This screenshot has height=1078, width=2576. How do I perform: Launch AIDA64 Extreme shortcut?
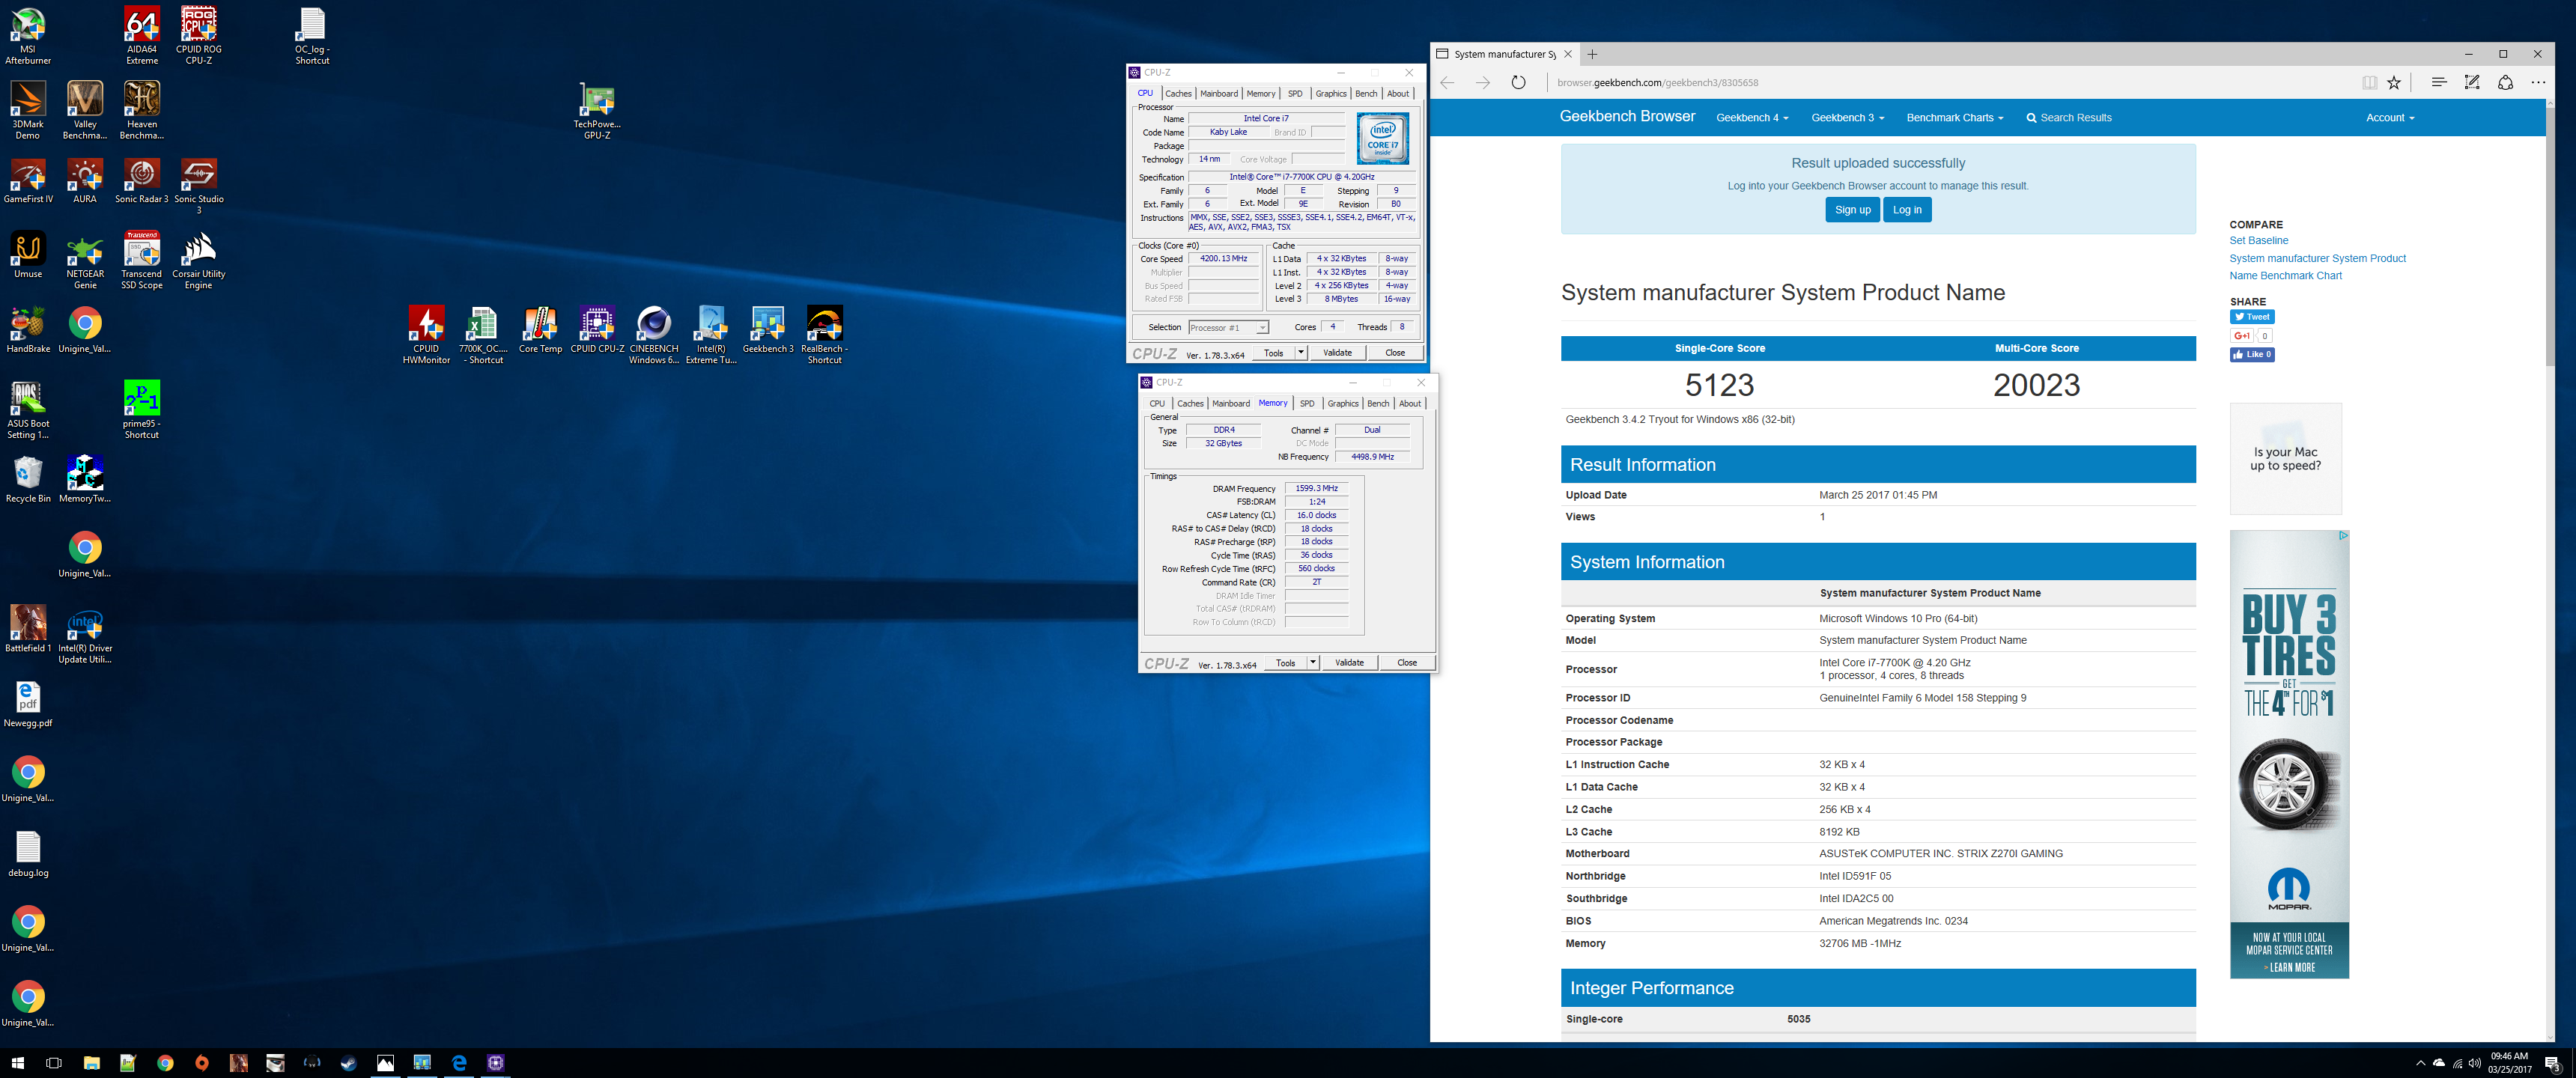[141, 36]
